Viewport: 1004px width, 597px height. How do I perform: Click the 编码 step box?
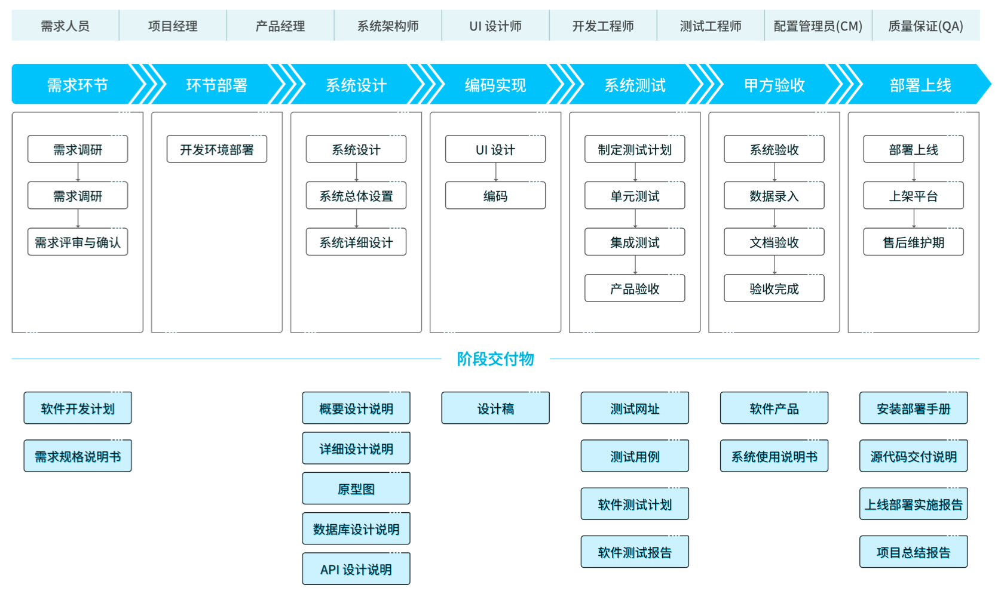coord(495,196)
